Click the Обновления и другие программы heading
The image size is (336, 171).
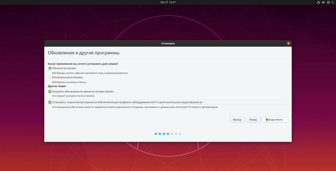tap(84, 53)
